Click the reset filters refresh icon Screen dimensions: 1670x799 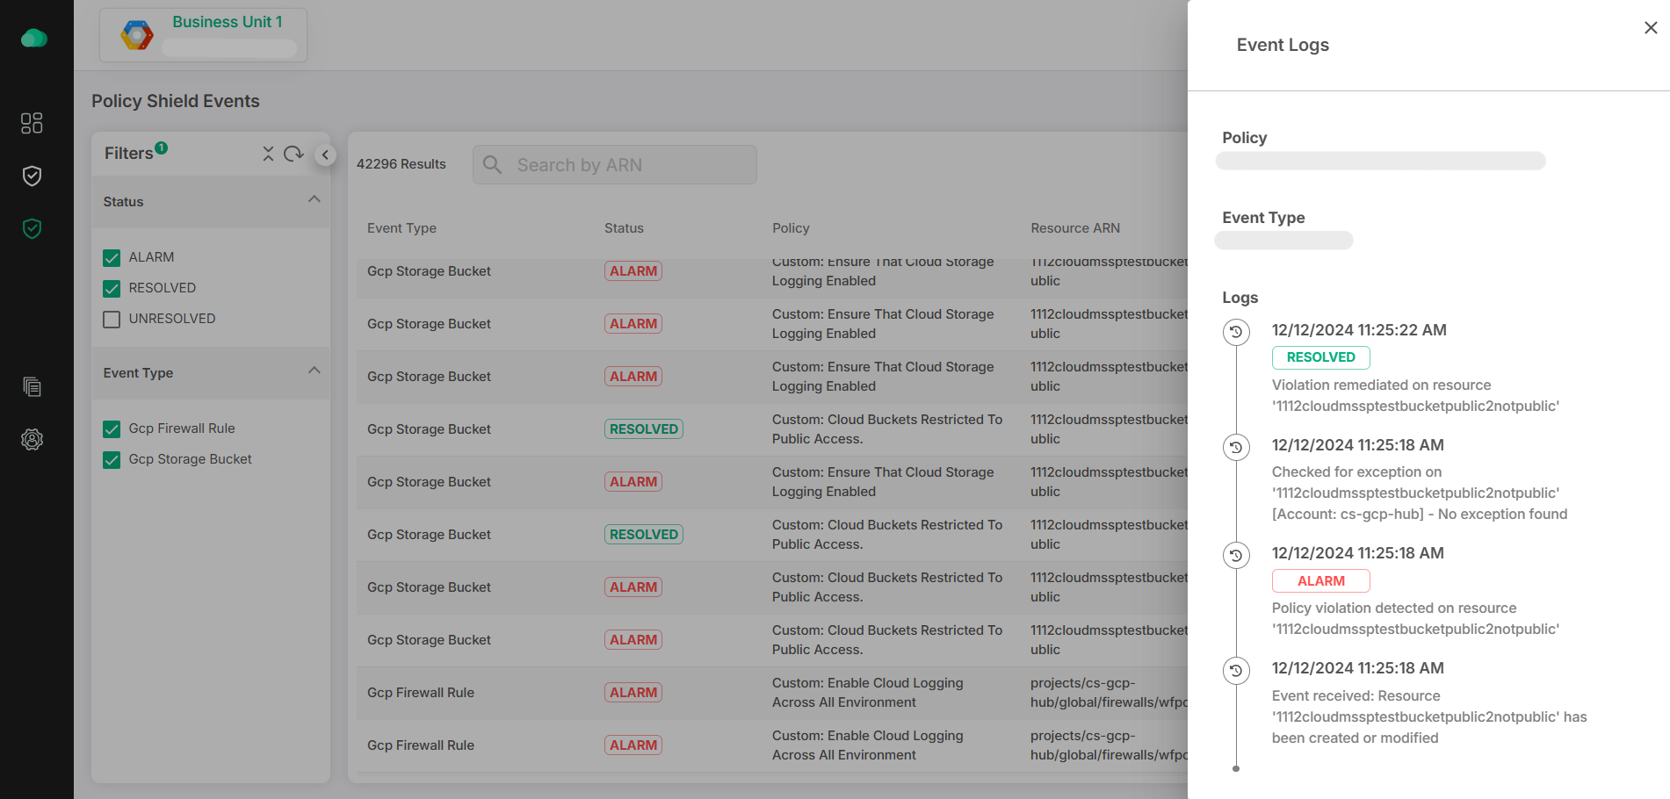coord(293,154)
